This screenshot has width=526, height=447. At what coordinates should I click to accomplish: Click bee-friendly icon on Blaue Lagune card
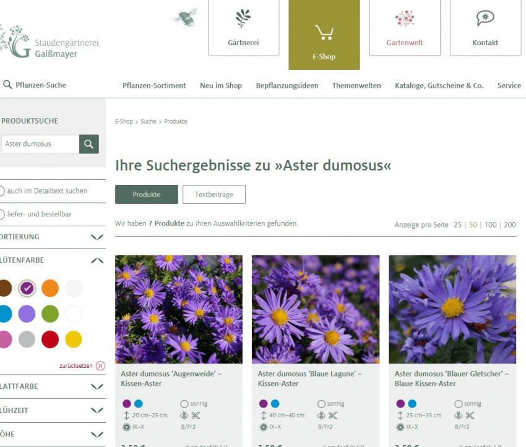(321, 415)
